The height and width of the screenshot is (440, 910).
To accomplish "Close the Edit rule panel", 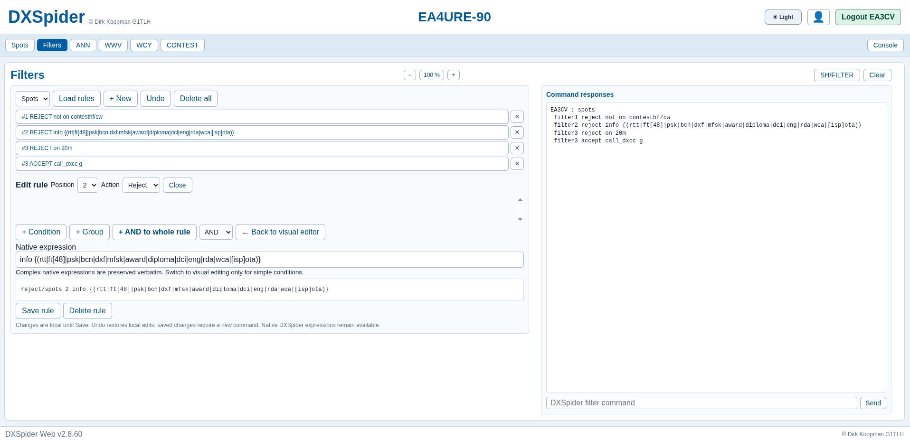I will click(178, 185).
